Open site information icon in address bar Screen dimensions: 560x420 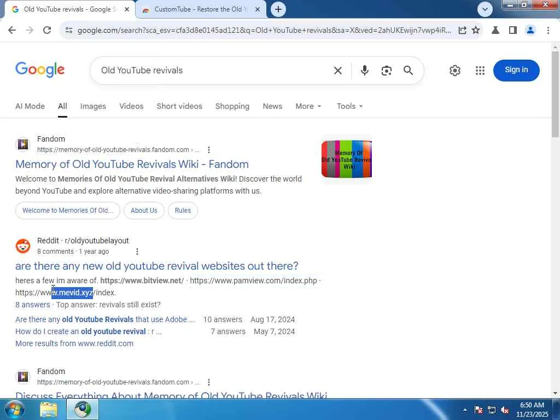click(69, 31)
